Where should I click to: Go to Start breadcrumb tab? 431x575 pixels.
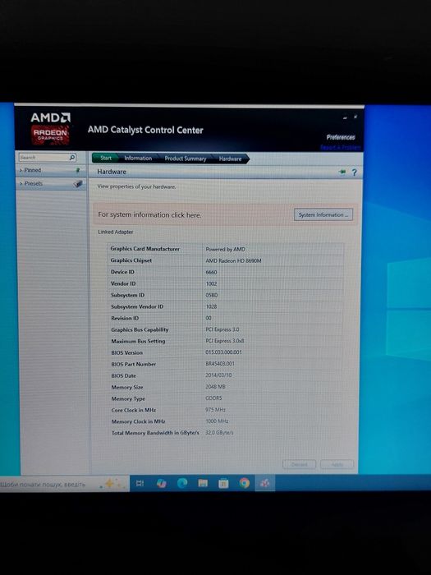coord(105,158)
